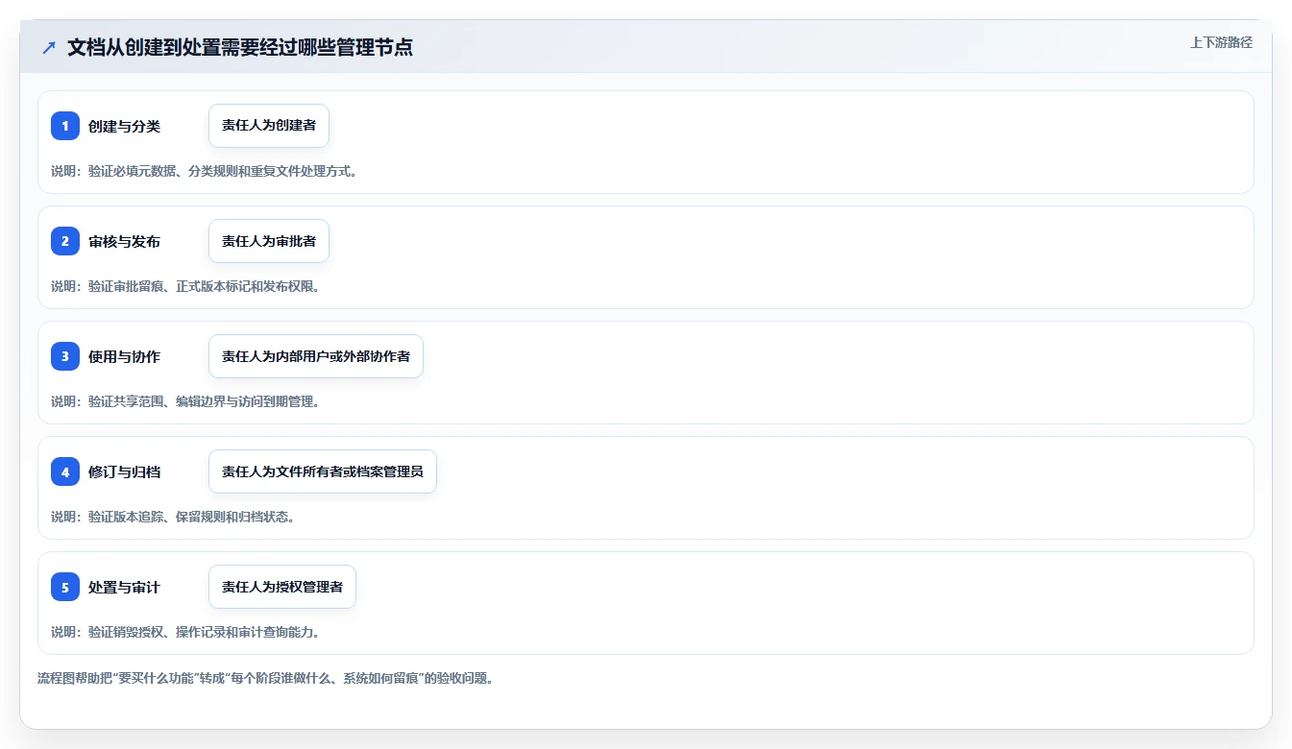Click step number 3 badge

pyautogui.click(x=65, y=356)
